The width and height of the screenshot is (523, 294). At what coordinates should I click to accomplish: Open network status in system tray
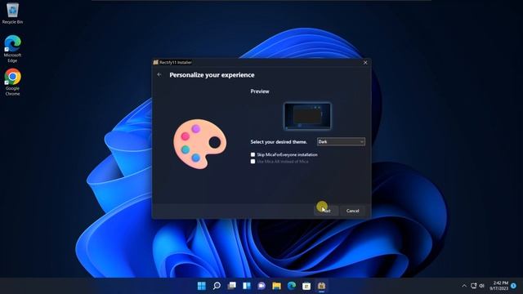click(474, 286)
